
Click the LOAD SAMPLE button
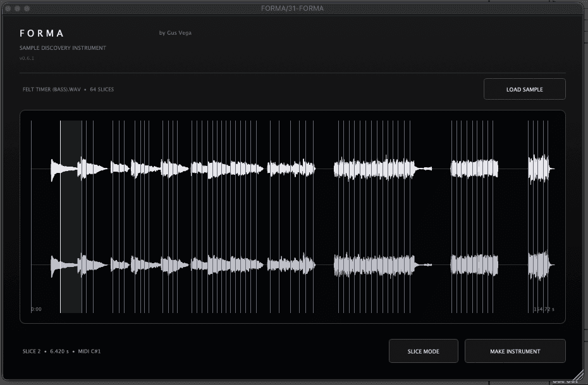[524, 89]
